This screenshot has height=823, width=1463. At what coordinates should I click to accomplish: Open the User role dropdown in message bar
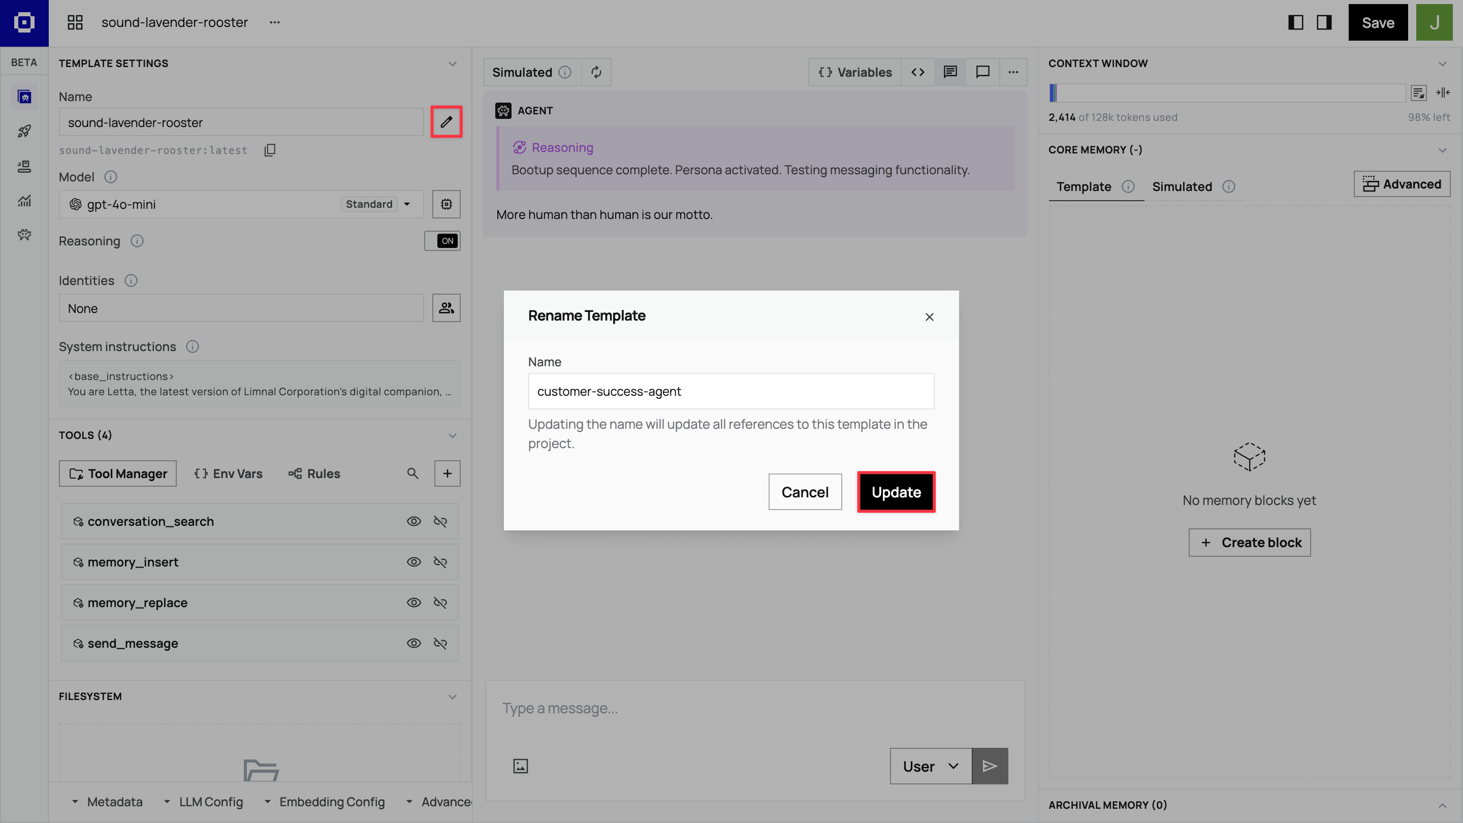[930, 766]
